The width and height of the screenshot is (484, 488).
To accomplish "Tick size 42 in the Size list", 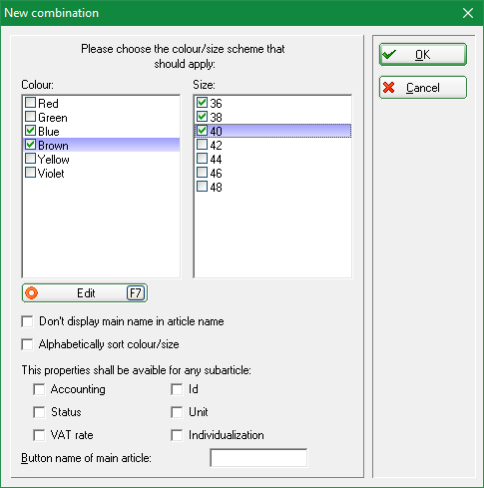I will click(202, 145).
